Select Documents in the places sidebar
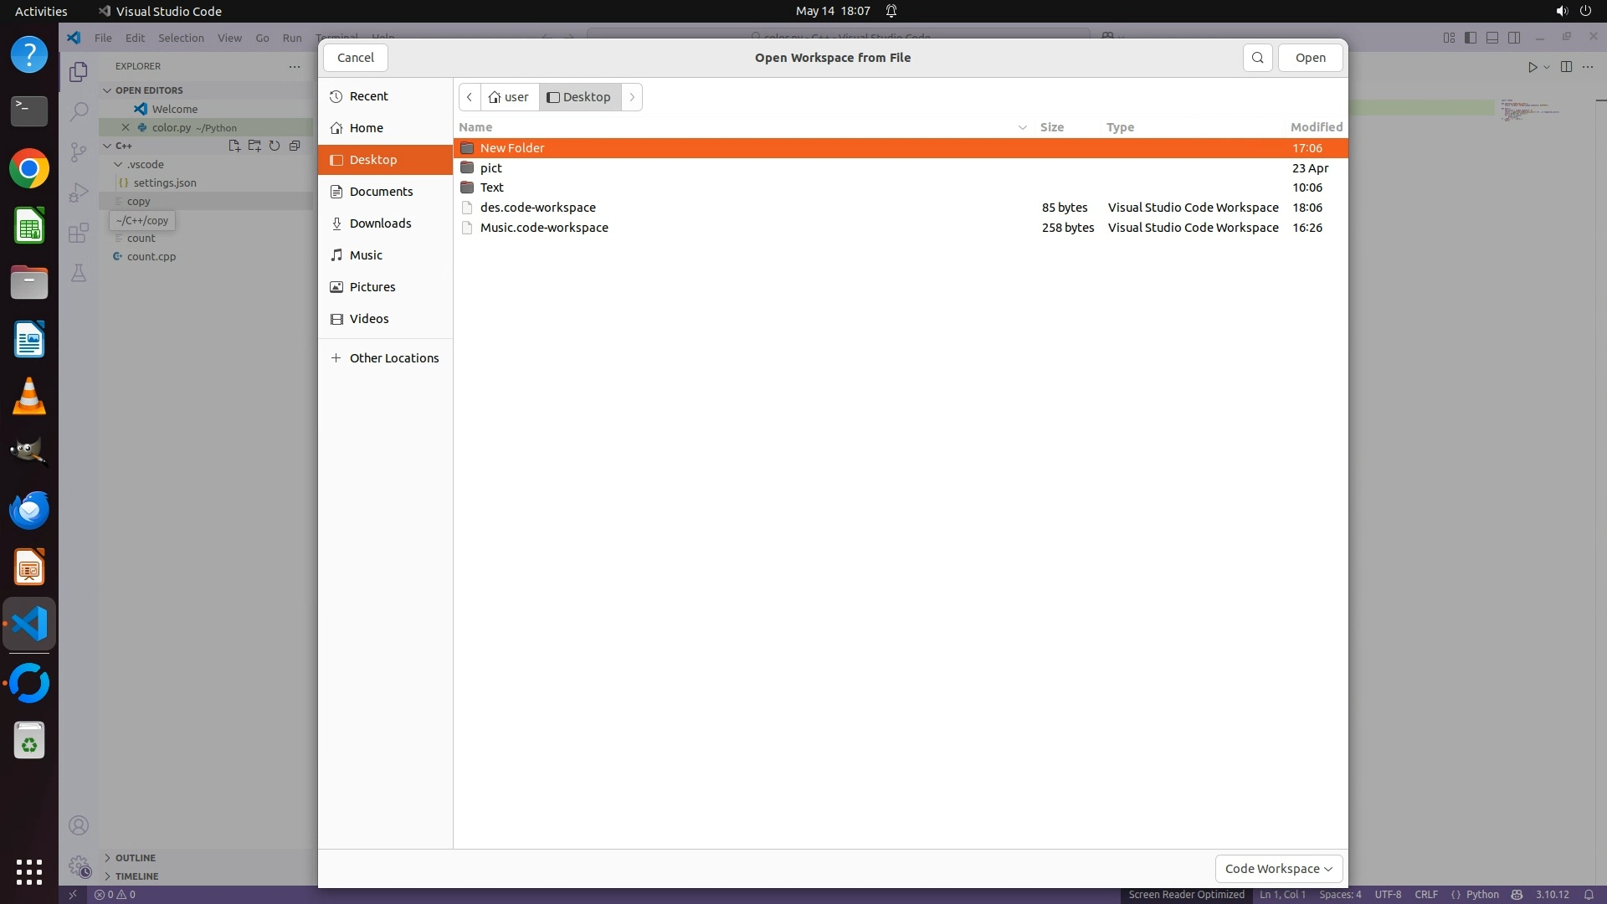Image resolution: width=1607 pixels, height=904 pixels. (x=381, y=192)
